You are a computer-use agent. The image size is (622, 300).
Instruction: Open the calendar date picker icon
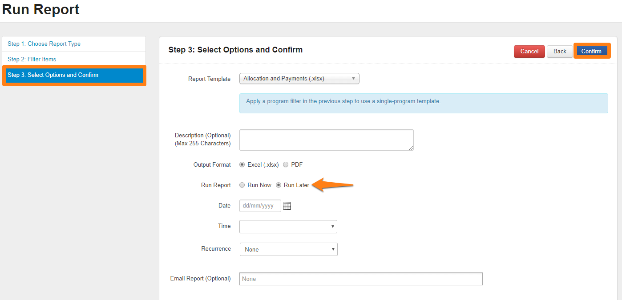(287, 206)
